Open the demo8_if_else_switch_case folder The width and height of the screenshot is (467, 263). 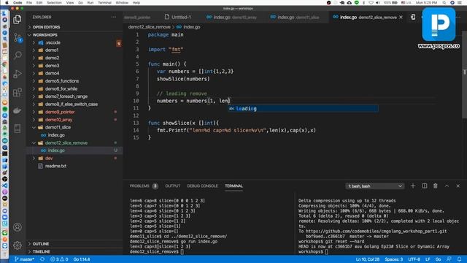(72, 104)
